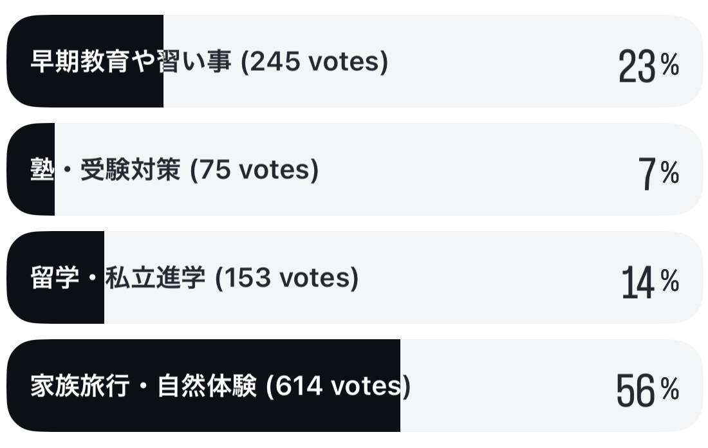This screenshot has width=708, height=448.
Task: Click the (75 votes) count text
Action: click(x=254, y=171)
